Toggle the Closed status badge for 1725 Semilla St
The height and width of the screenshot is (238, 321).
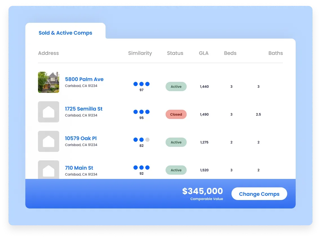176,114
